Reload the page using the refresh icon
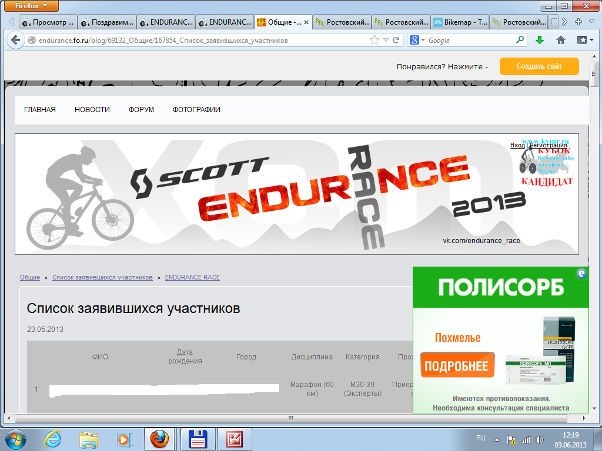This screenshot has height=451, width=602. click(x=396, y=41)
